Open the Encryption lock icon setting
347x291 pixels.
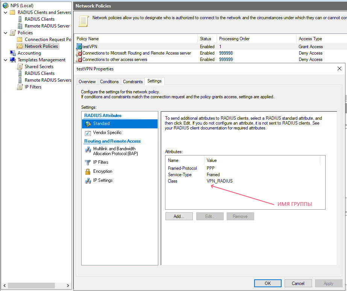(88, 172)
